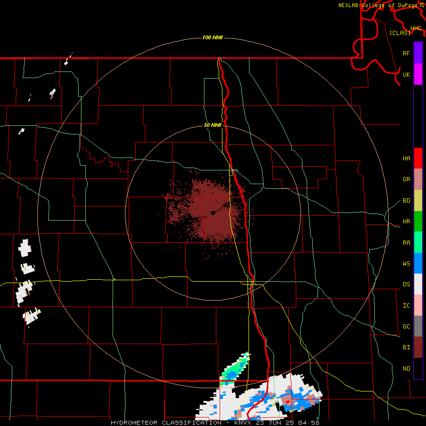426x426 pixels.
Task: Select the GR graupel legend color swatch
Action: 418,179
